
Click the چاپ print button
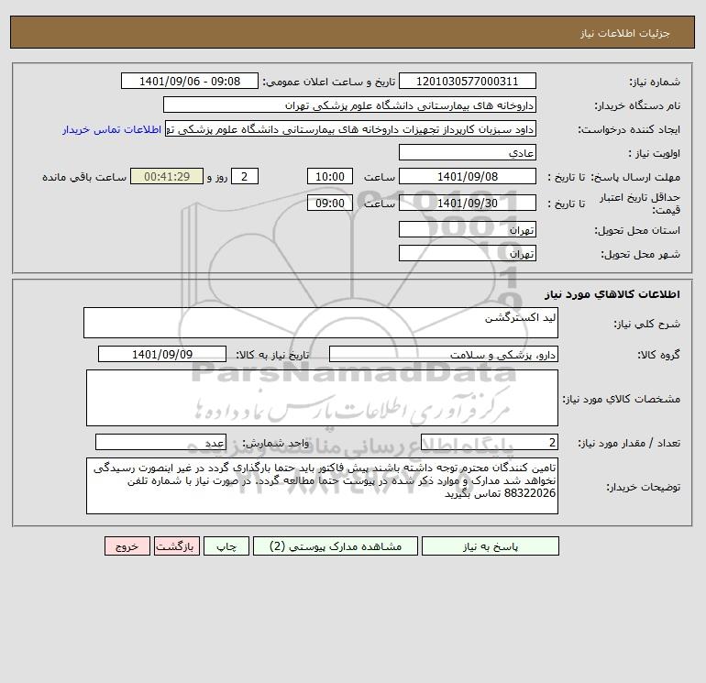pyautogui.click(x=226, y=546)
